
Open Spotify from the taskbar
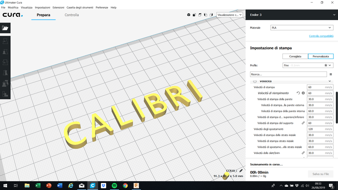point(114,185)
